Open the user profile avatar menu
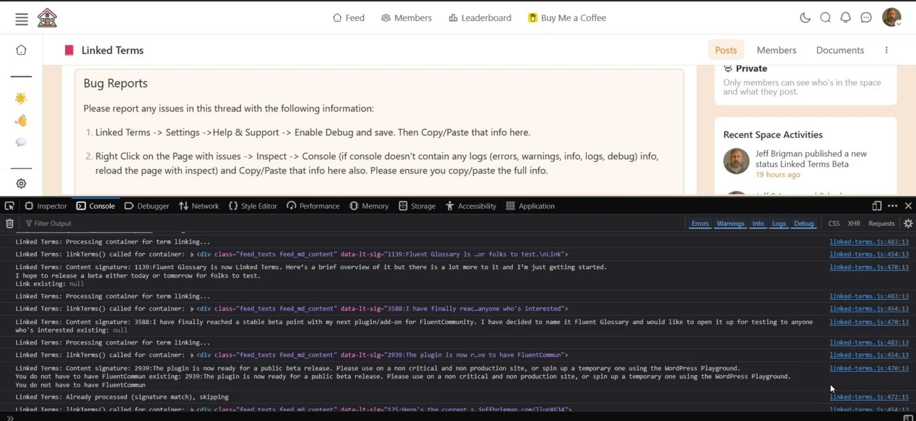 point(892,18)
